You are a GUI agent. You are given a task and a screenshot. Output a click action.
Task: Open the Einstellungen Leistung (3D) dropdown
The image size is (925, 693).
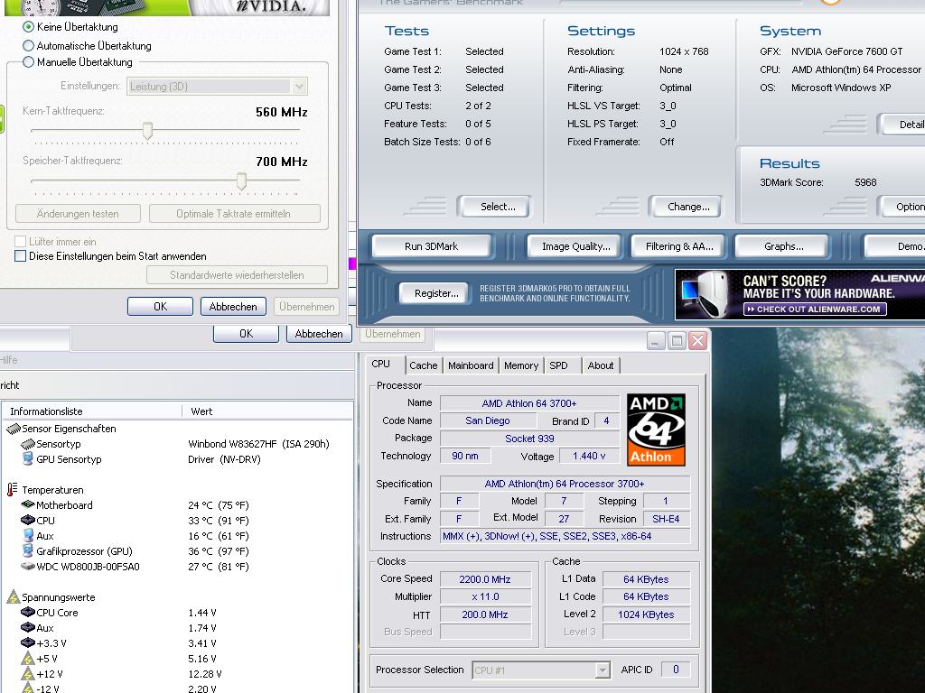point(217,87)
